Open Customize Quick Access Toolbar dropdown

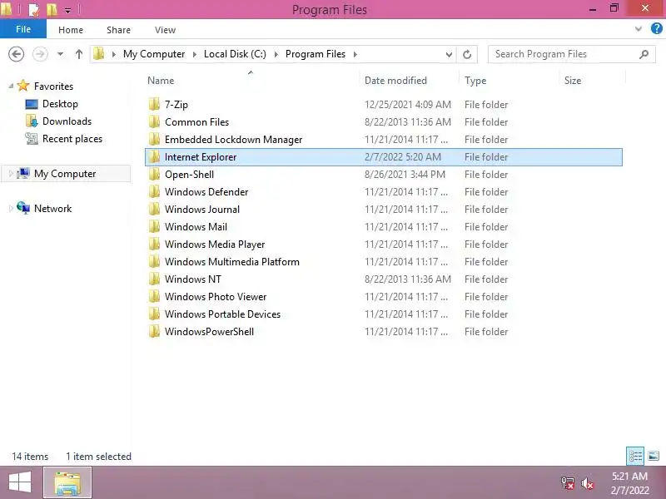[67, 10]
